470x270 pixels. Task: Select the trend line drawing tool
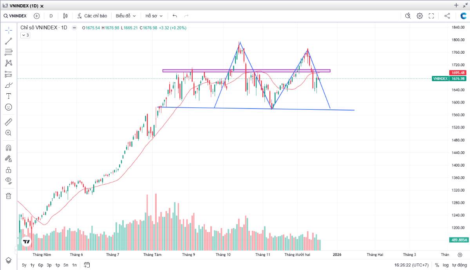[8, 41]
